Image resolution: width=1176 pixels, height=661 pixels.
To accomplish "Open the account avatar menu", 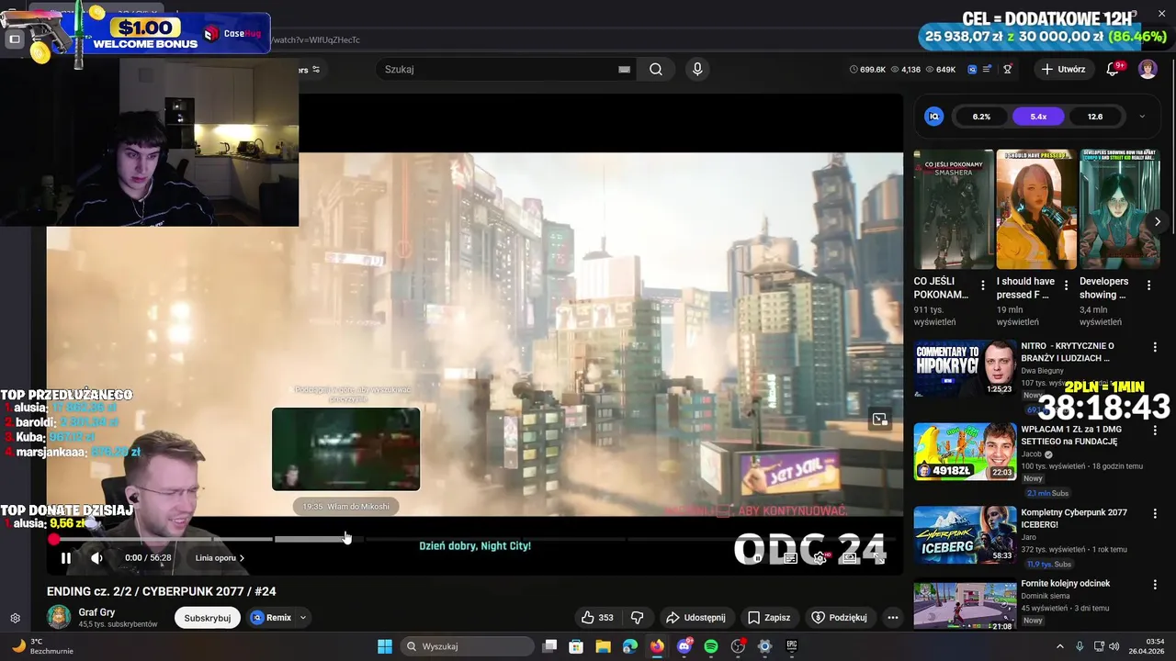I will 1148,69.
